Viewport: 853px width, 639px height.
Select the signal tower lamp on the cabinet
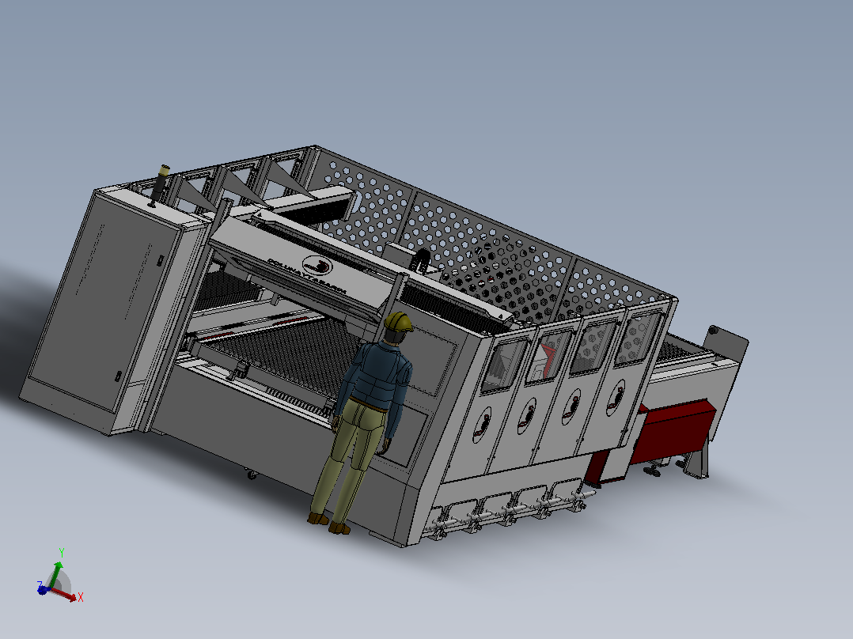coord(159,185)
